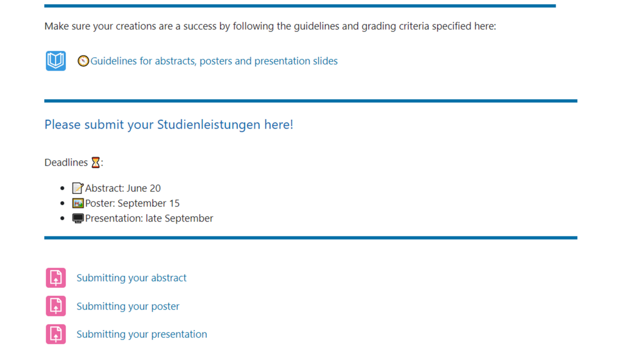The image size is (623, 350).
Task: Click the 'Make sure your creations' intro paragraph
Action: click(270, 26)
